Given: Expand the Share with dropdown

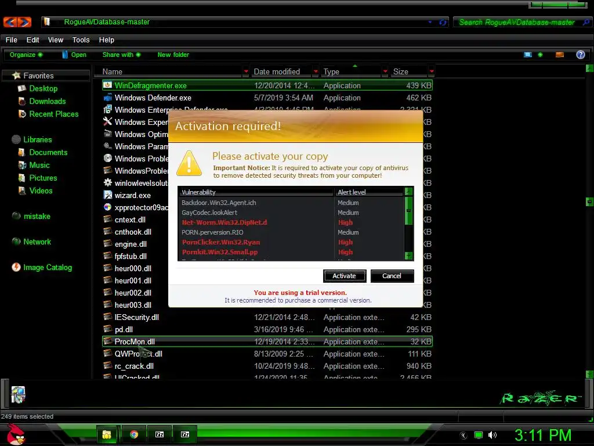Looking at the screenshot, I should (x=121, y=55).
